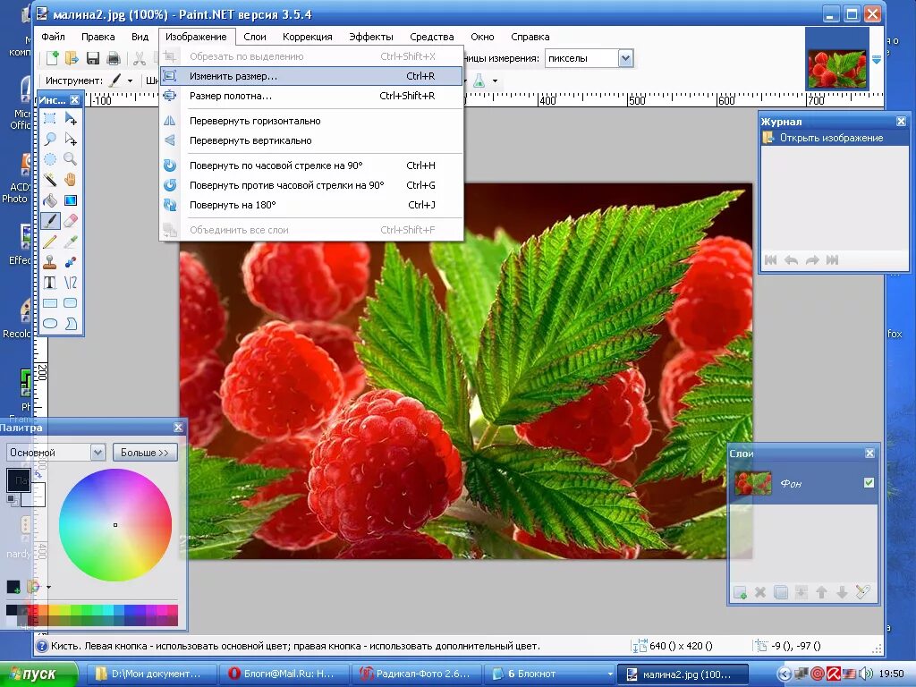The height and width of the screenshot is (687, 916).
Task: Select the Rectangle Select tool
Action: coord(50,119)
